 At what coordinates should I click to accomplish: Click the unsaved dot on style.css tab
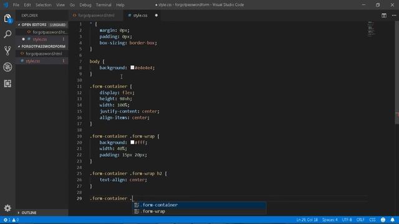click(x=156, y=15)
